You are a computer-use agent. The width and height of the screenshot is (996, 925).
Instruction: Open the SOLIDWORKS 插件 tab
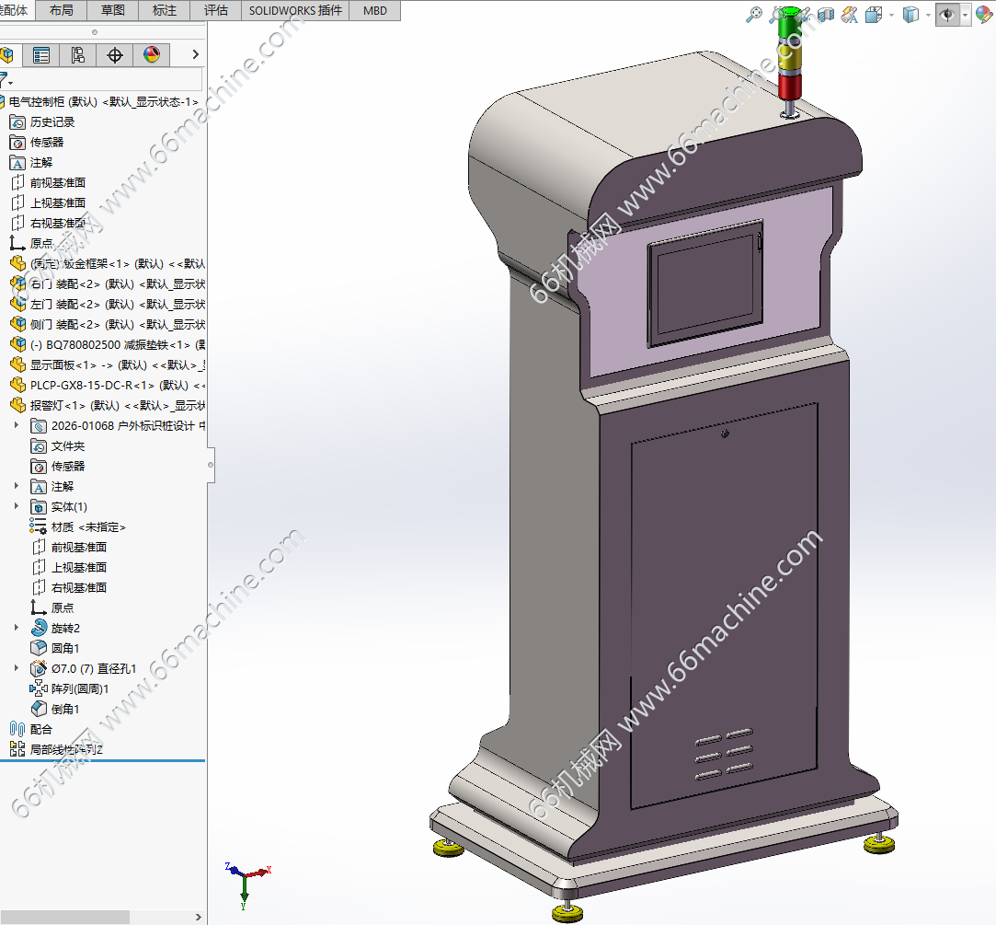[x=295, y=10]
